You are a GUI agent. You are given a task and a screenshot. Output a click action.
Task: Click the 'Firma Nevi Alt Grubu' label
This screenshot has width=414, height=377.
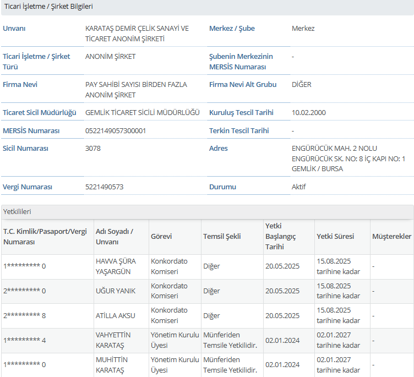click(x=243, y=85)
